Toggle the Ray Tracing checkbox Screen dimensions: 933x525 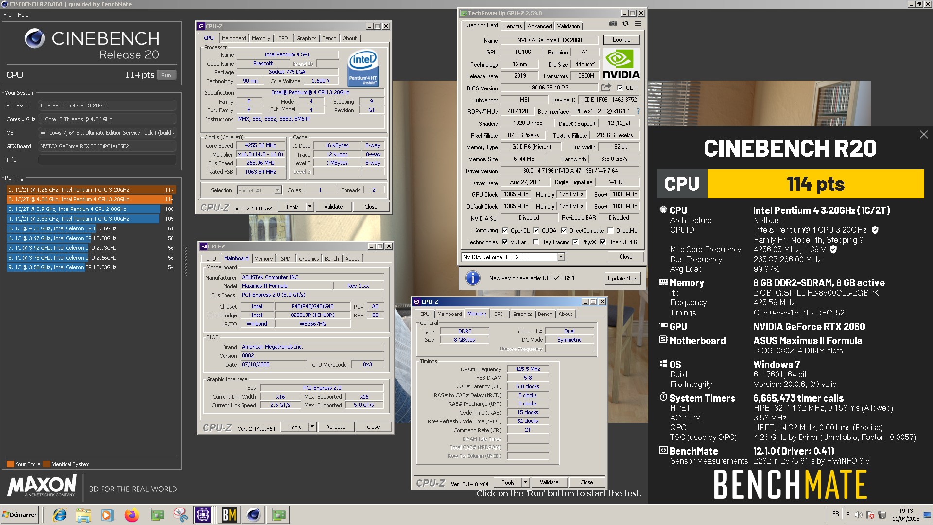point(536,242)
